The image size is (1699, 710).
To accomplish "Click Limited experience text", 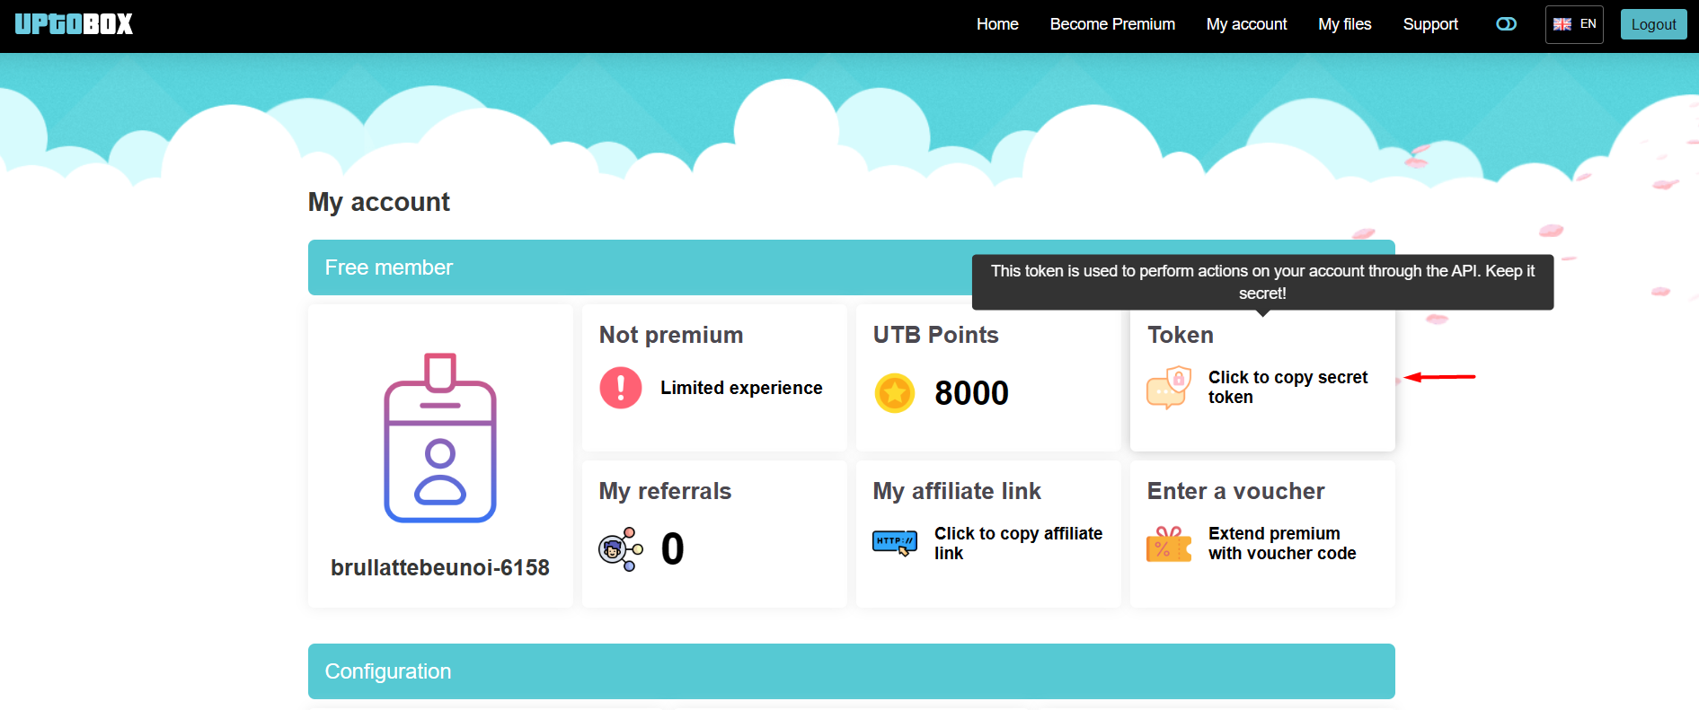I will click(x=741, y=388).
